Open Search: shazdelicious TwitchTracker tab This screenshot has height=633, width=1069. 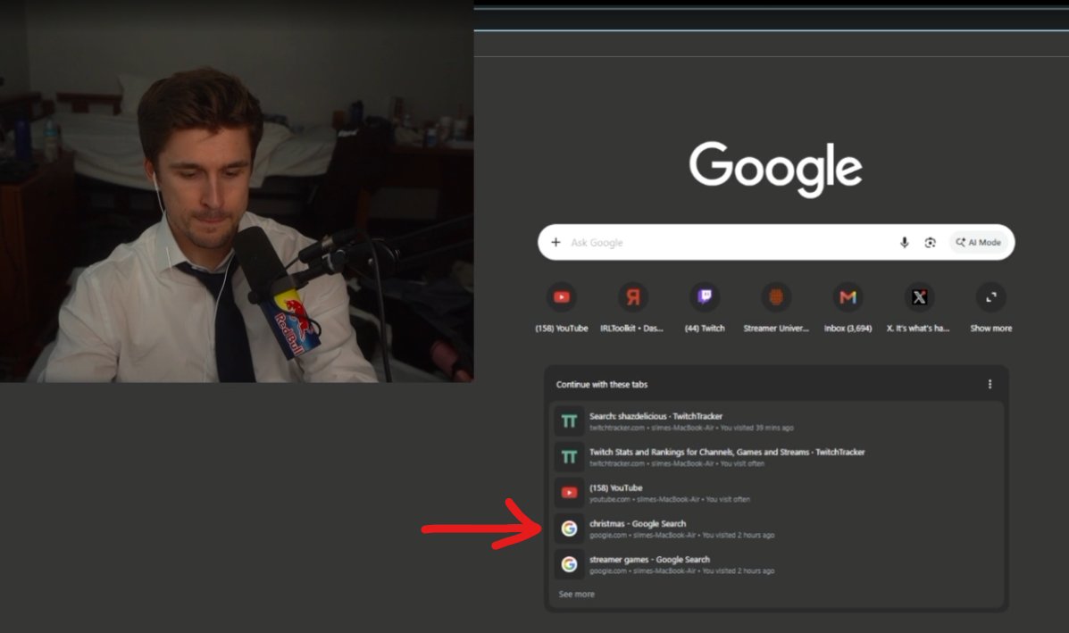pos(777,421)
